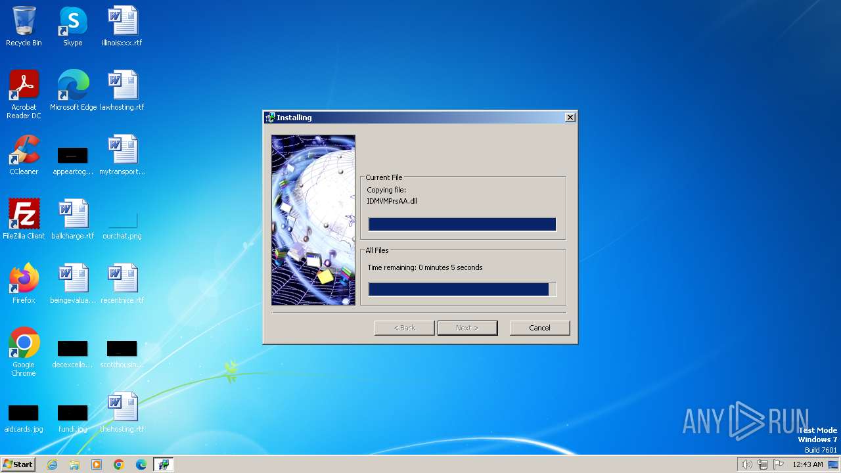
Task: Open Action Center flag icon
Action: pyautogui.click(x=779, y=464)
